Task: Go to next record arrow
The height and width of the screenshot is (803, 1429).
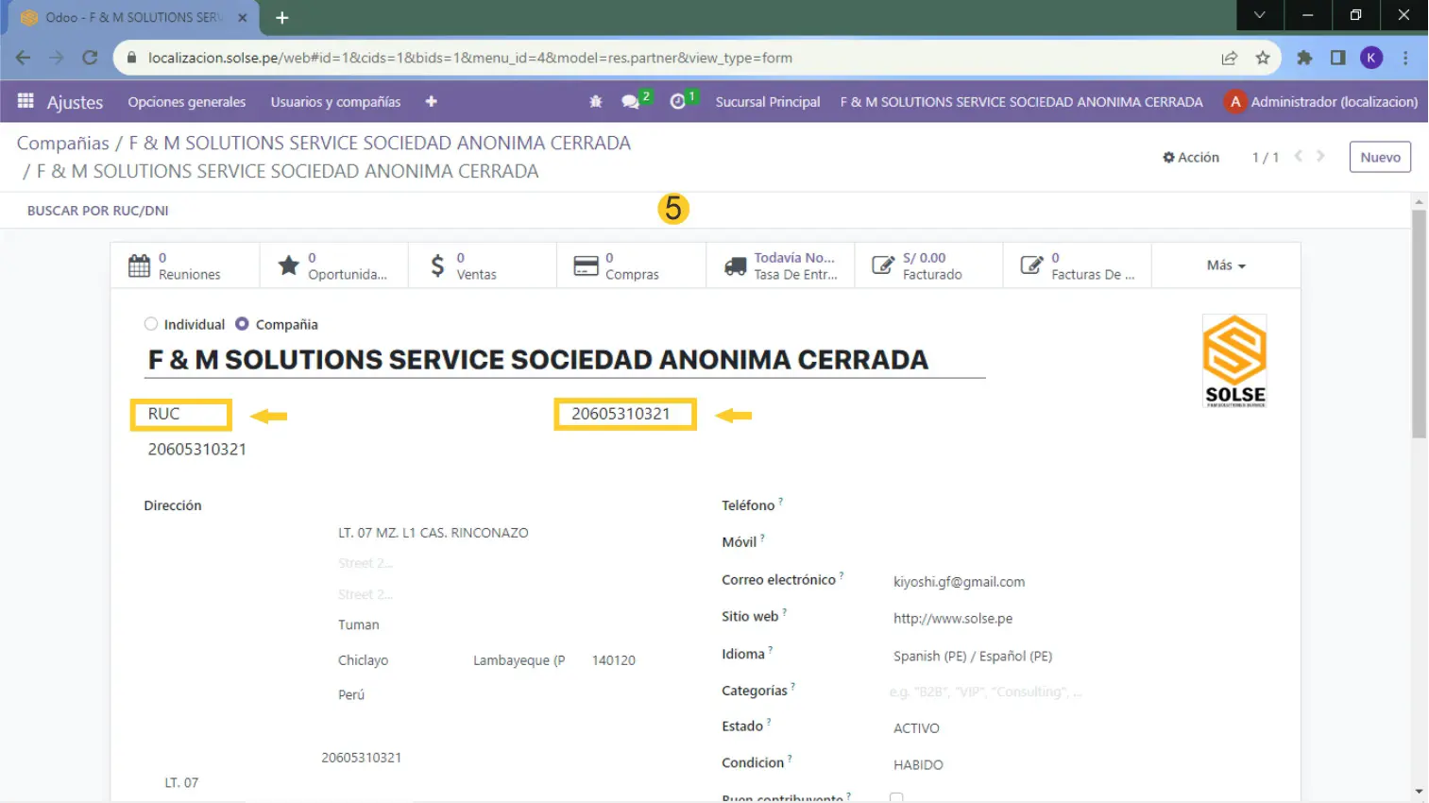Action: (1320, 156)
